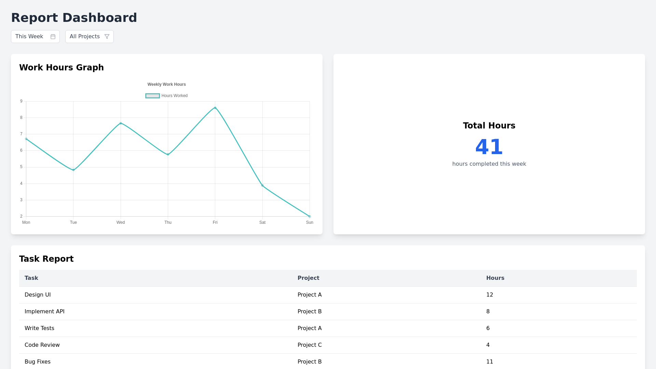The image size is (656, 369).
Task: Click the Hours Worked legend swatch
Action: 152,96
